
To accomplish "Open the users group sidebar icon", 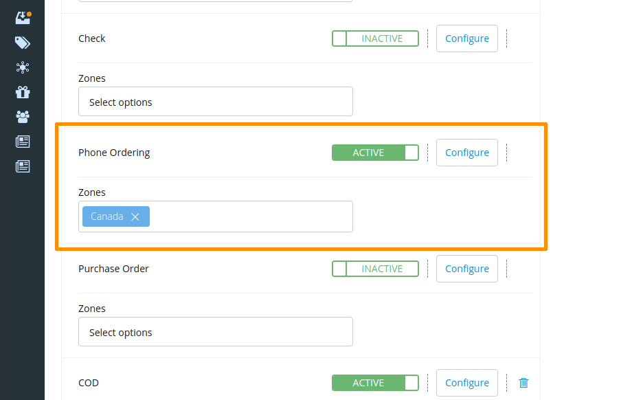I will [23, 117].
